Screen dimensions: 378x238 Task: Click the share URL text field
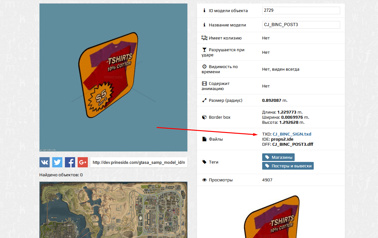[x=139, y=162]
